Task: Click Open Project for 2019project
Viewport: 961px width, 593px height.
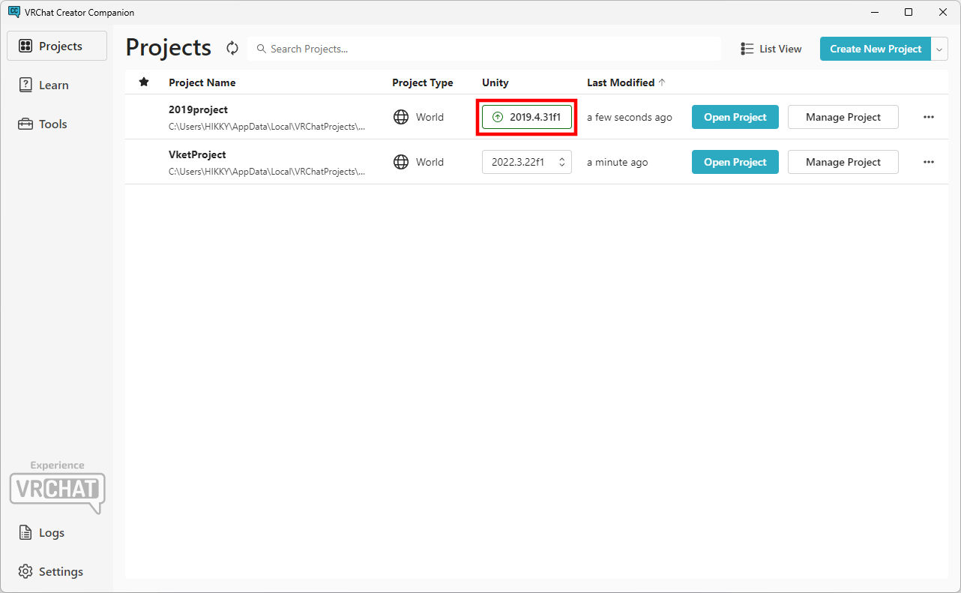Action: tap(735, 117)
